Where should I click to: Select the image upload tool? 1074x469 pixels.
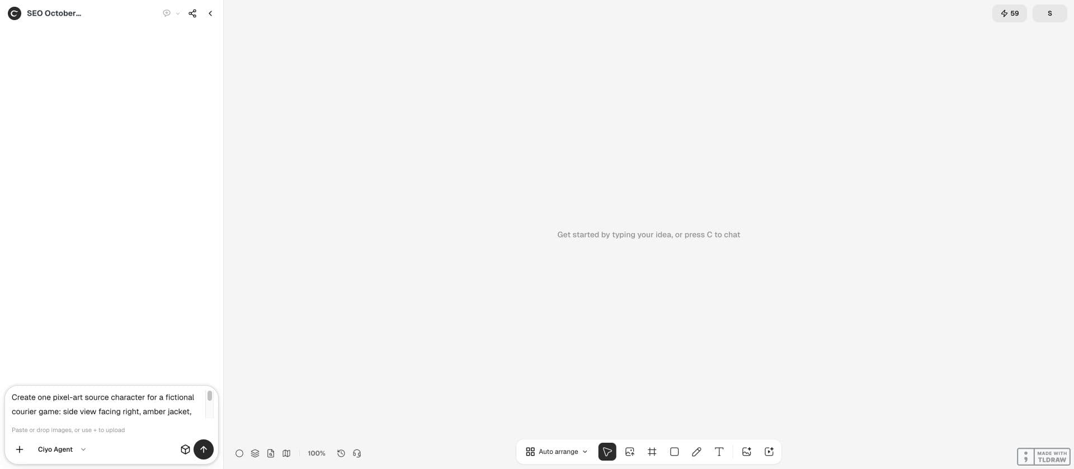(x=630, y=452)
